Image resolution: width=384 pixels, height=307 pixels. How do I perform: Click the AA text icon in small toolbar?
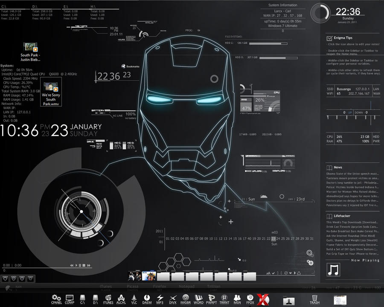pos(268,273)
